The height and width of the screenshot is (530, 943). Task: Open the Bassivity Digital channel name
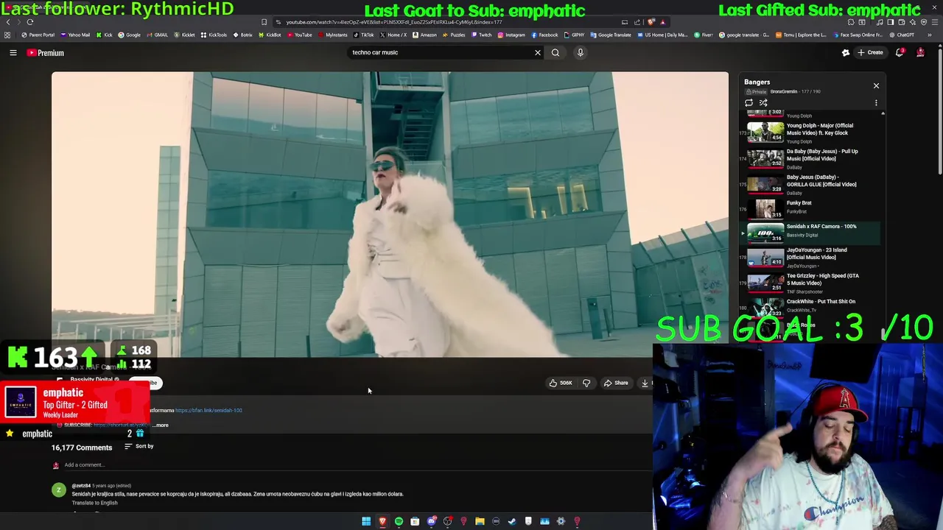point(91,380)
